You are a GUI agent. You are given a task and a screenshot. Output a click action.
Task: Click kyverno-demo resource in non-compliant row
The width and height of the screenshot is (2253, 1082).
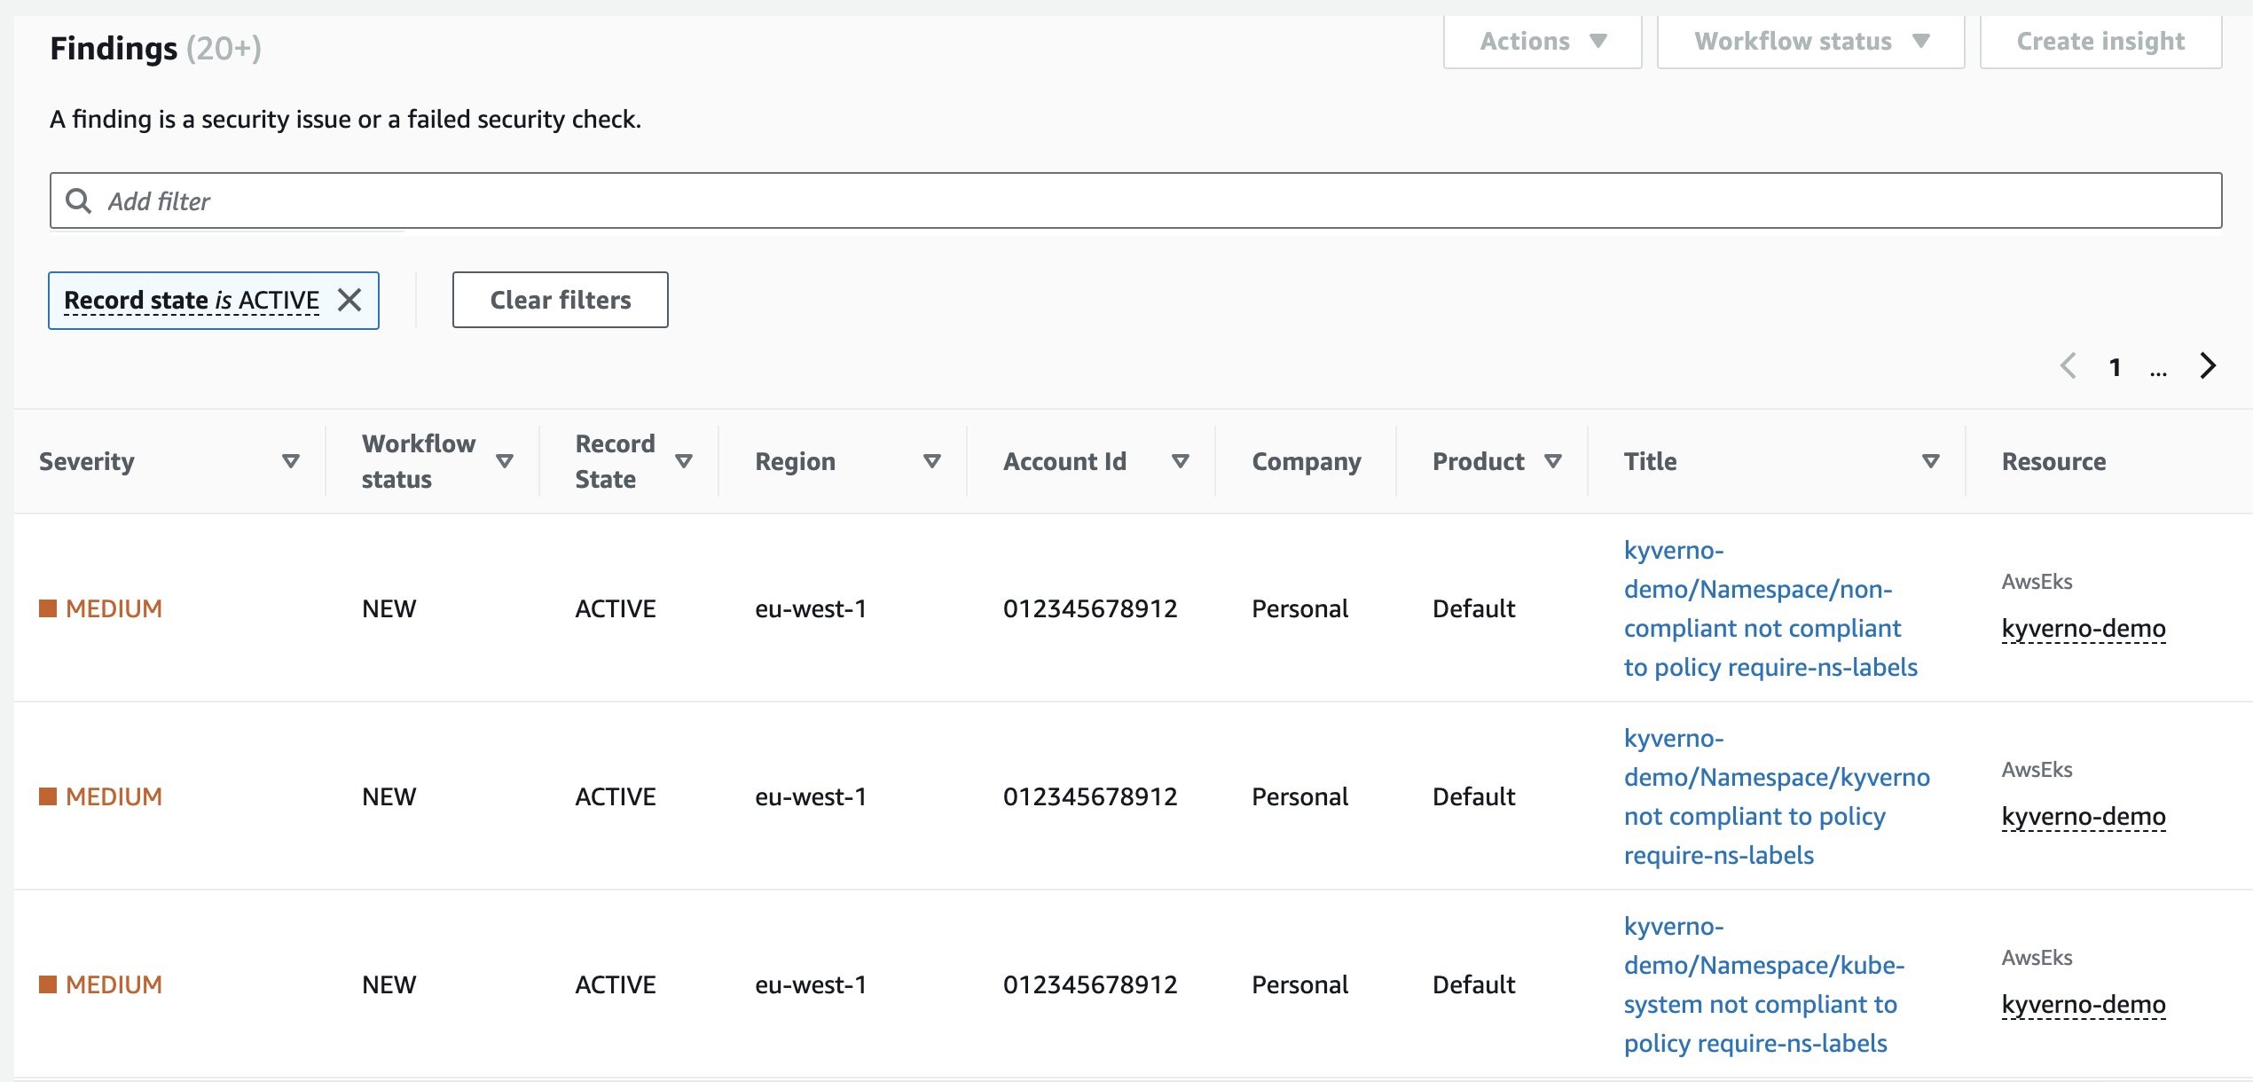(x=2084, y=628)
